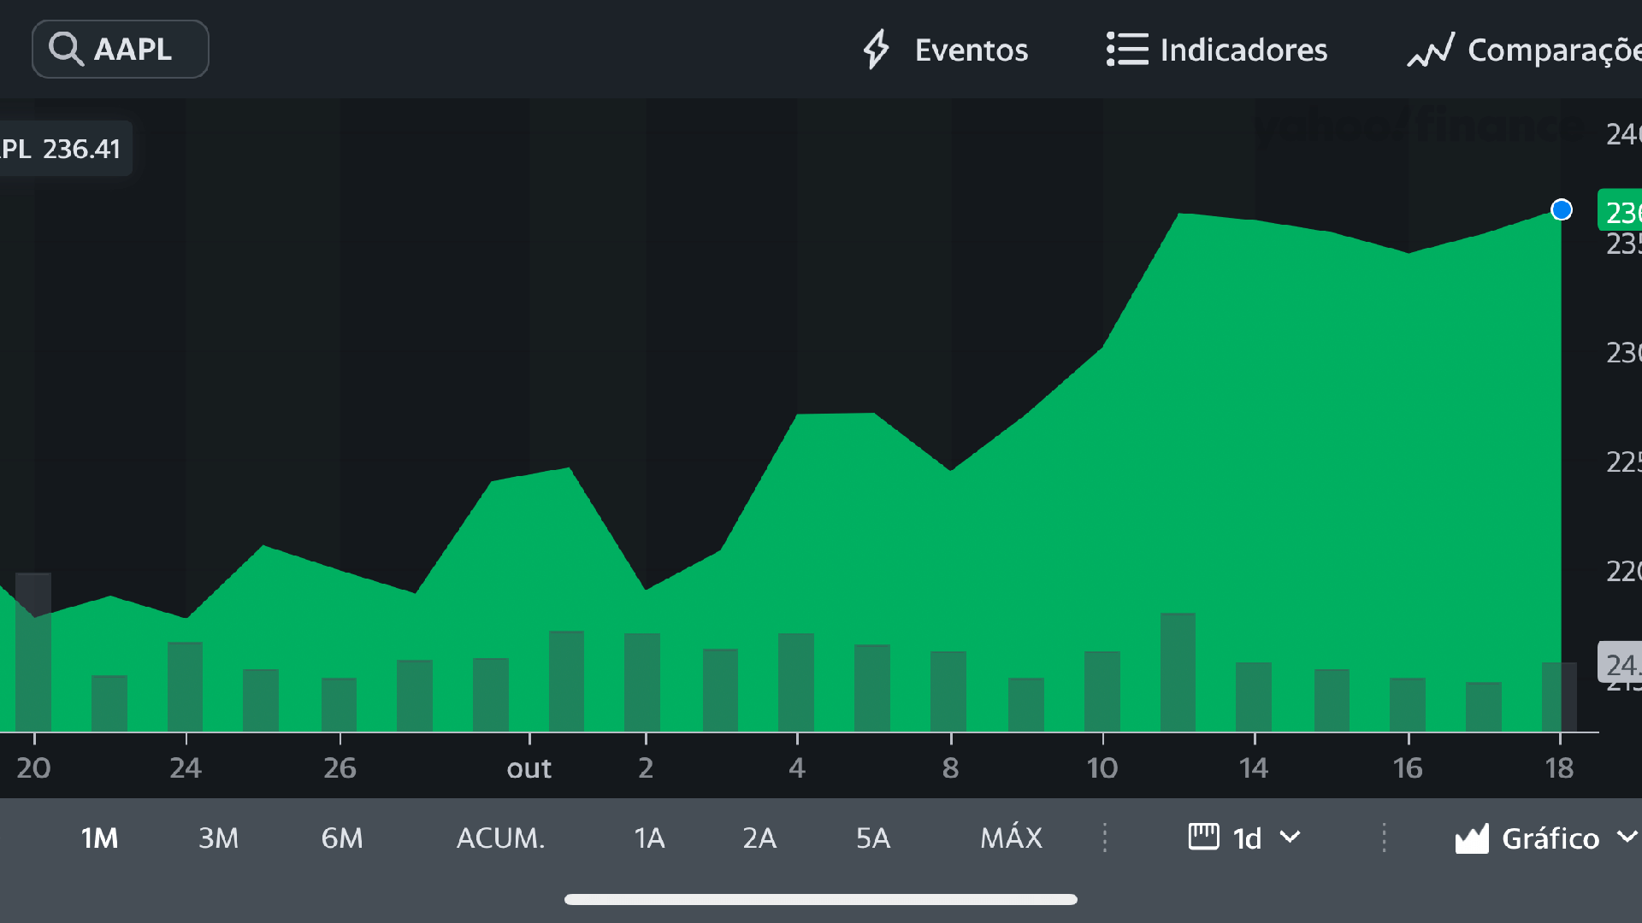Open the Indicadores text button
1642x923 pixels.
click(1243, 50)
